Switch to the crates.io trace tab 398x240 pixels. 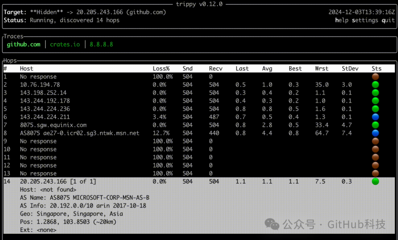point(65,45)
